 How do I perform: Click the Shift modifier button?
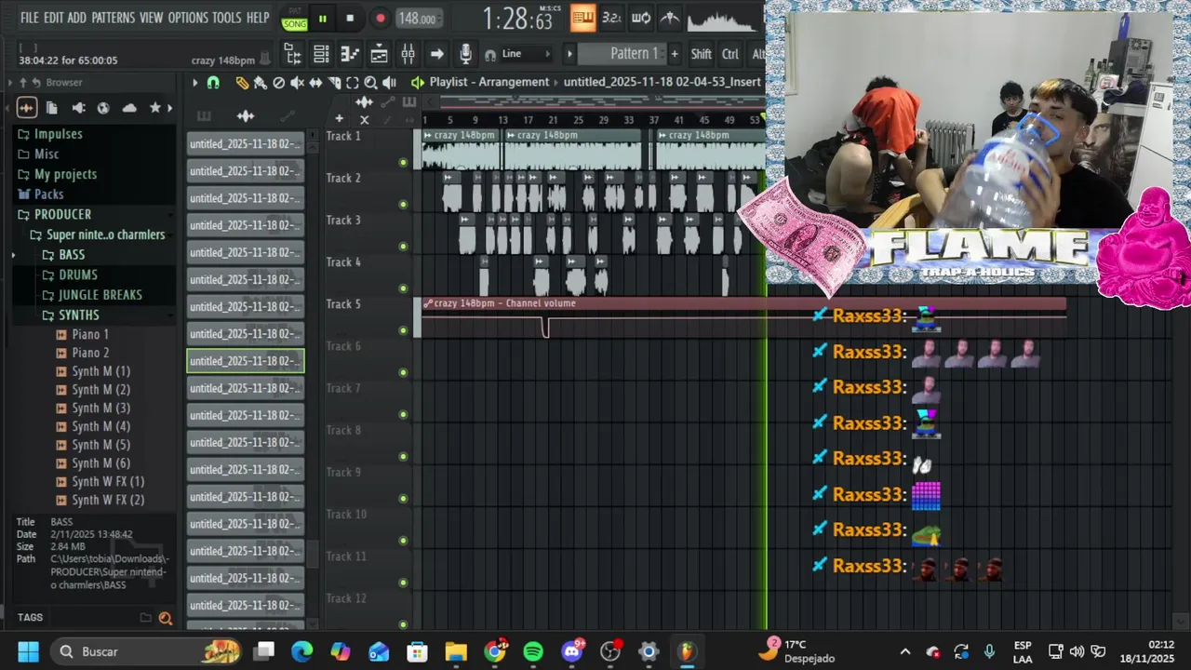coord(701,54)
